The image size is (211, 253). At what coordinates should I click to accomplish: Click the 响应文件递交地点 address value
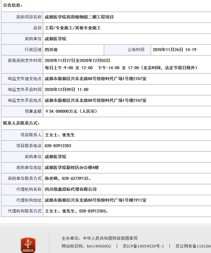(96, 79)
